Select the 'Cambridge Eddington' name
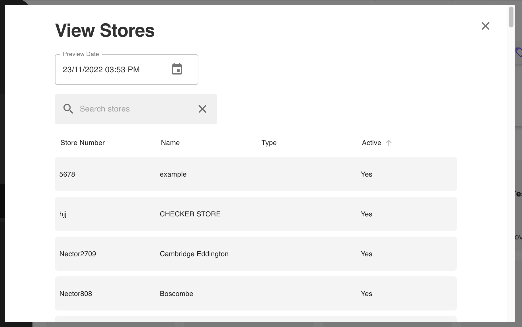Screen dimensions: 522x327 (194, 254)
